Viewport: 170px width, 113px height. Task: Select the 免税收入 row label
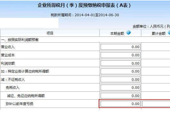coord(13,88)
